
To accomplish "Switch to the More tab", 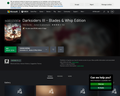I will point(70,76).
